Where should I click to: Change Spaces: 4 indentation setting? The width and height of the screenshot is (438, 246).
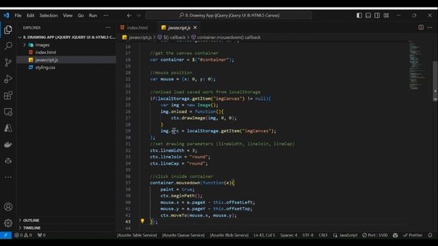289,235
